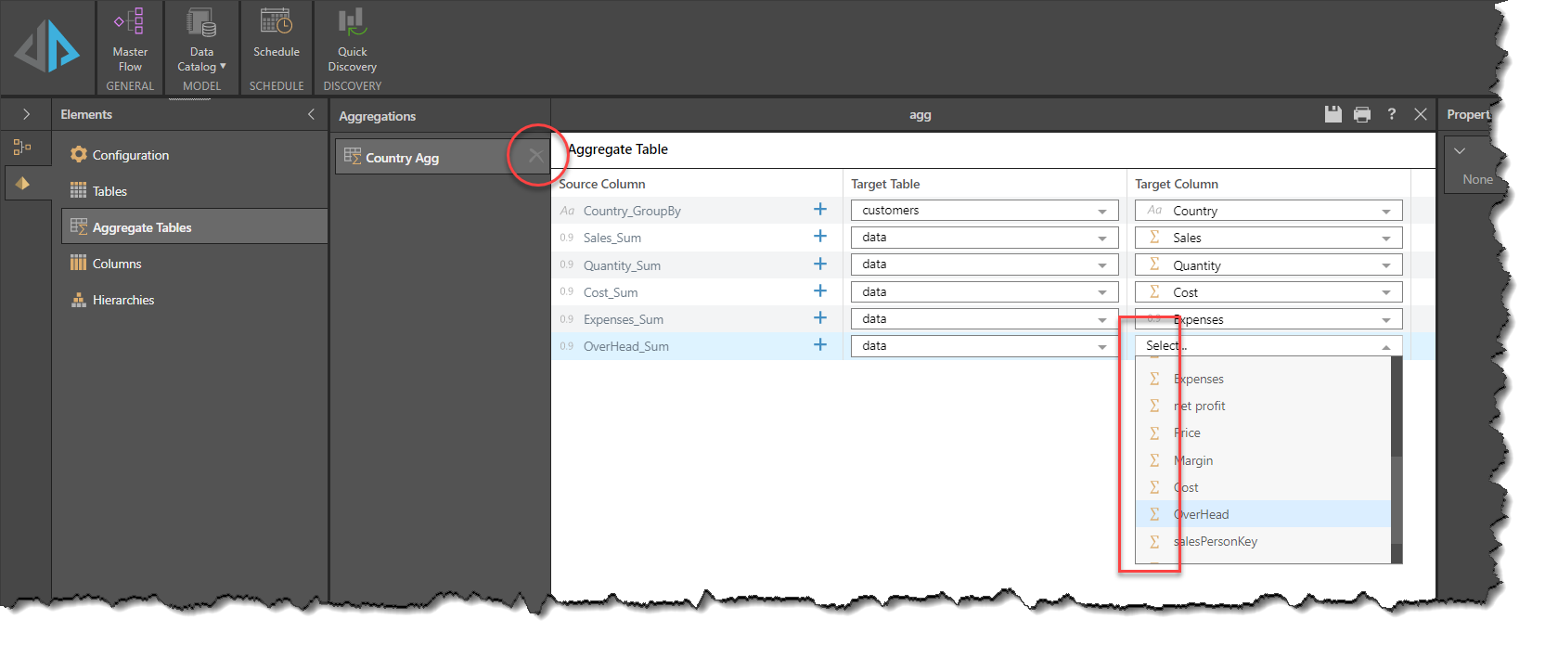The width and height of the screenshot is (1545, 645).
Task: Expand the left sidebar with chevron
Action: tap(26, 114)
